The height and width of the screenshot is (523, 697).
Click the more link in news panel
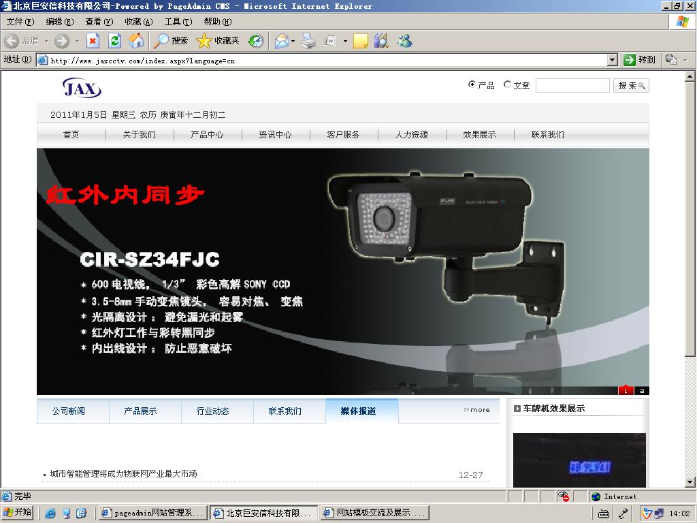[476, 409]
